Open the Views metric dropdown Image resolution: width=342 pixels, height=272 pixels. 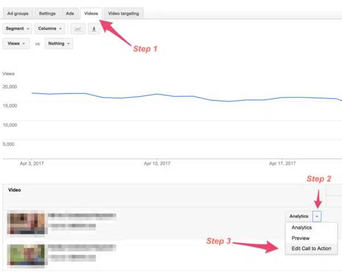point(17,44)
